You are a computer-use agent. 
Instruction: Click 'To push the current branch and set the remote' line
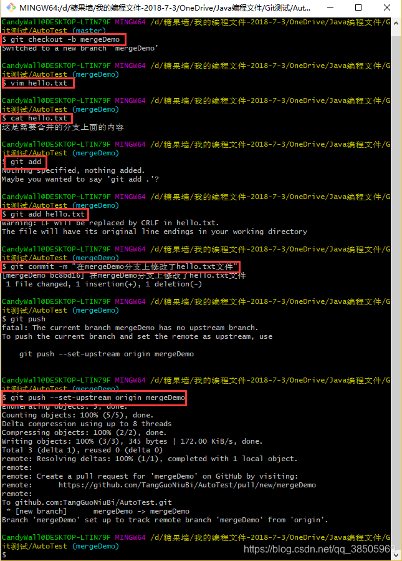point(137,336)
